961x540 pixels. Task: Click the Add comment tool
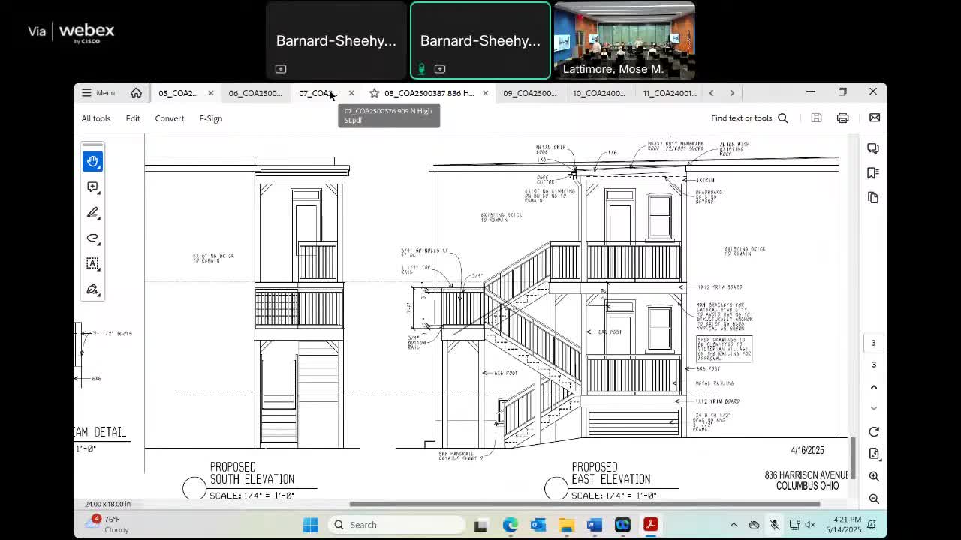pos(92,187)
